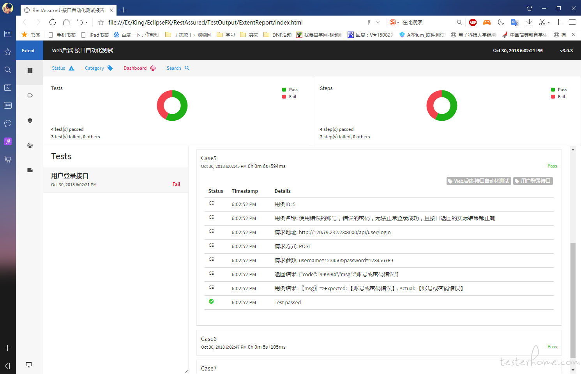This screenshot has height=374, width=581.
Task: Click the 用户登录接口 category tag
Action: pyautogui.click(x=533, y=181)
